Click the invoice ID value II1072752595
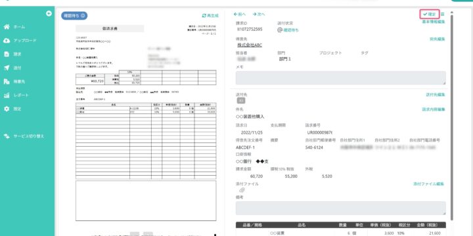This screenshot has width=473, height=236. pos(250,29)
